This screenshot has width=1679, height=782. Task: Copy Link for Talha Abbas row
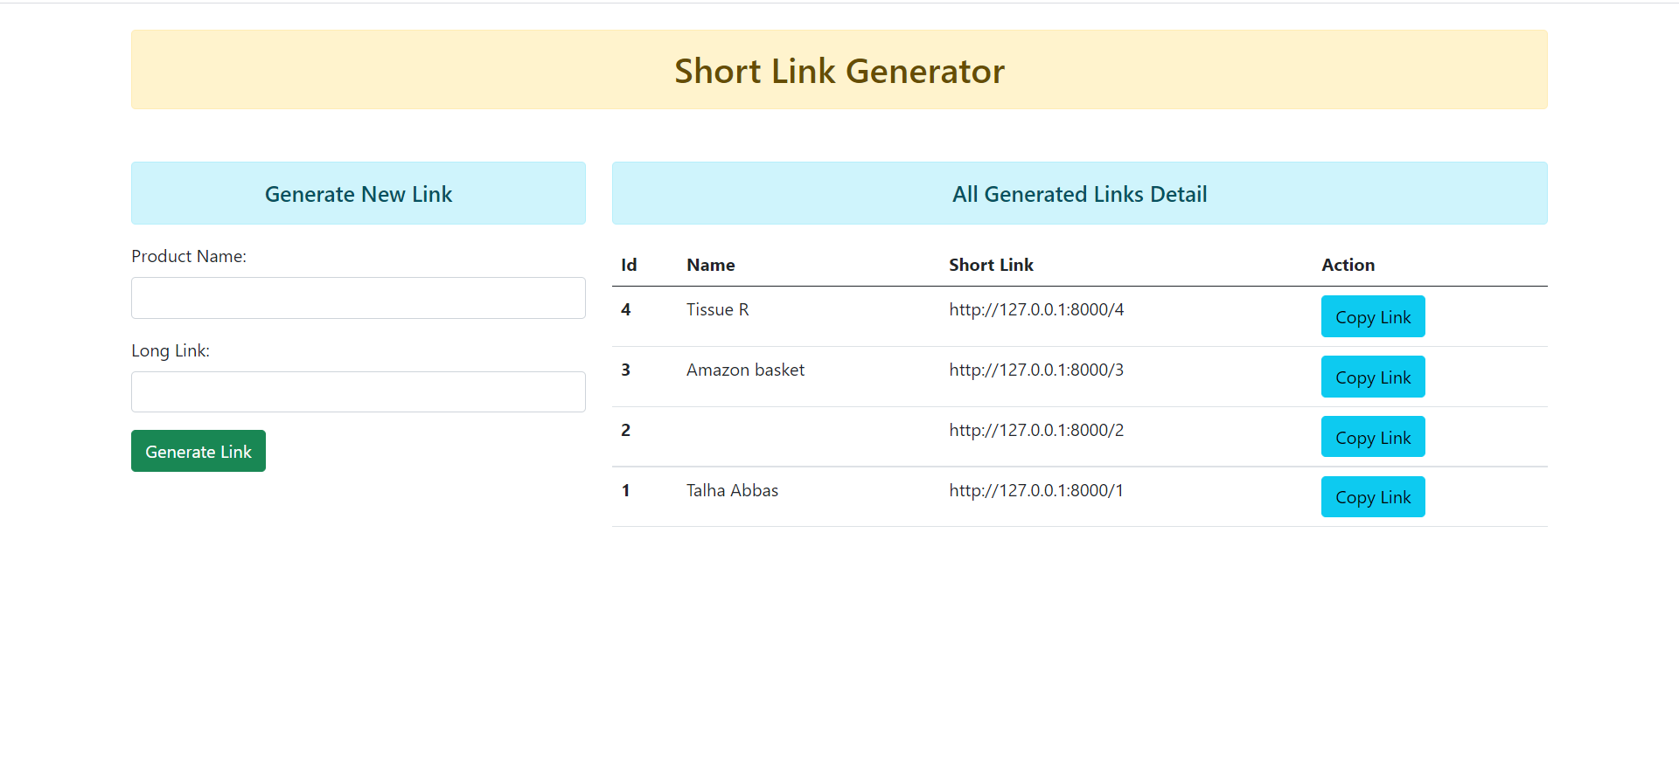(x=1372, y=497)
